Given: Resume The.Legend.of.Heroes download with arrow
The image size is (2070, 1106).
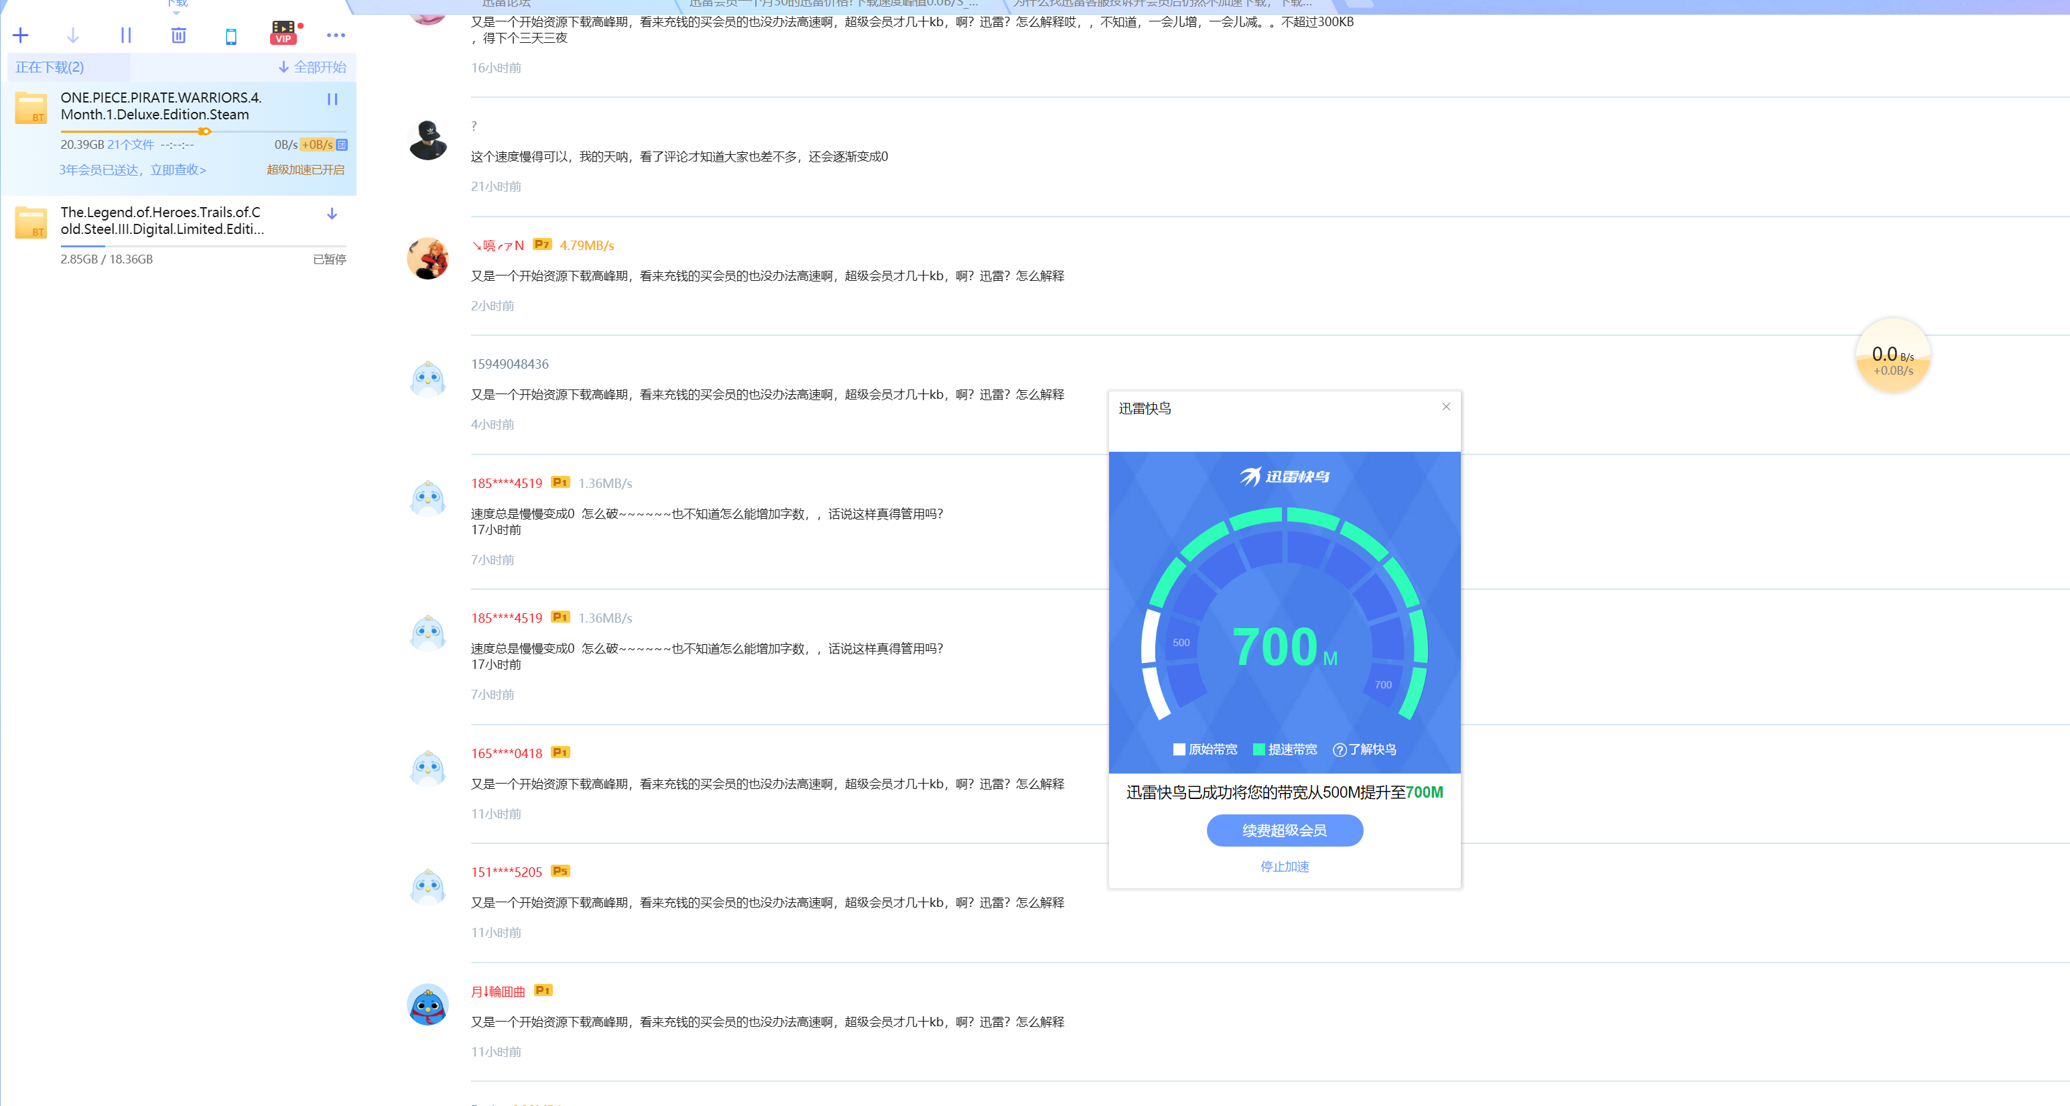Looking at the screenshot, I should [x=332, y=214].
